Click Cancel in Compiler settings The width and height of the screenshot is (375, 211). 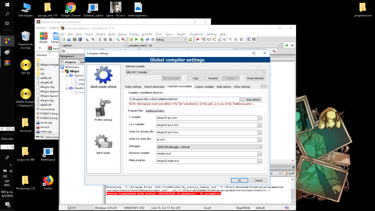coord(258,180)
